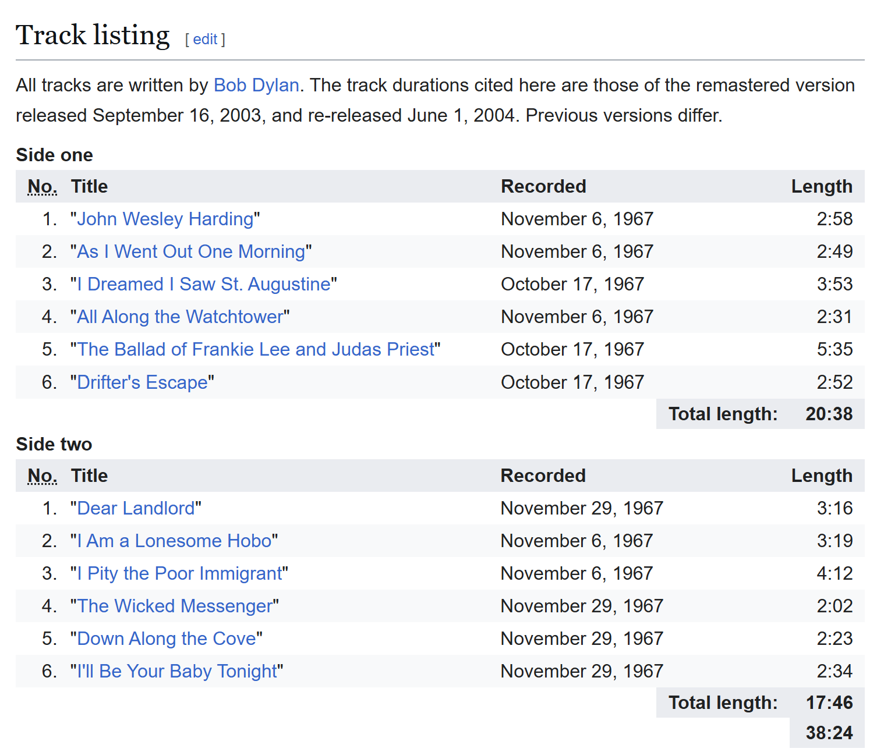Click the "Total length:" label under Side one
This screenshot has width=884, height=752.
tap(723, 414)
